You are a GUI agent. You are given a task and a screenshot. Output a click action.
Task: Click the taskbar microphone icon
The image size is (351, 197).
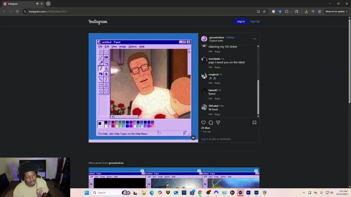(321, 193)
